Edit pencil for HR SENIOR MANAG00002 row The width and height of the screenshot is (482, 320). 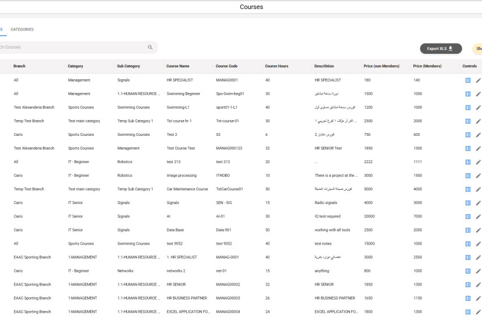coord(478,285)
